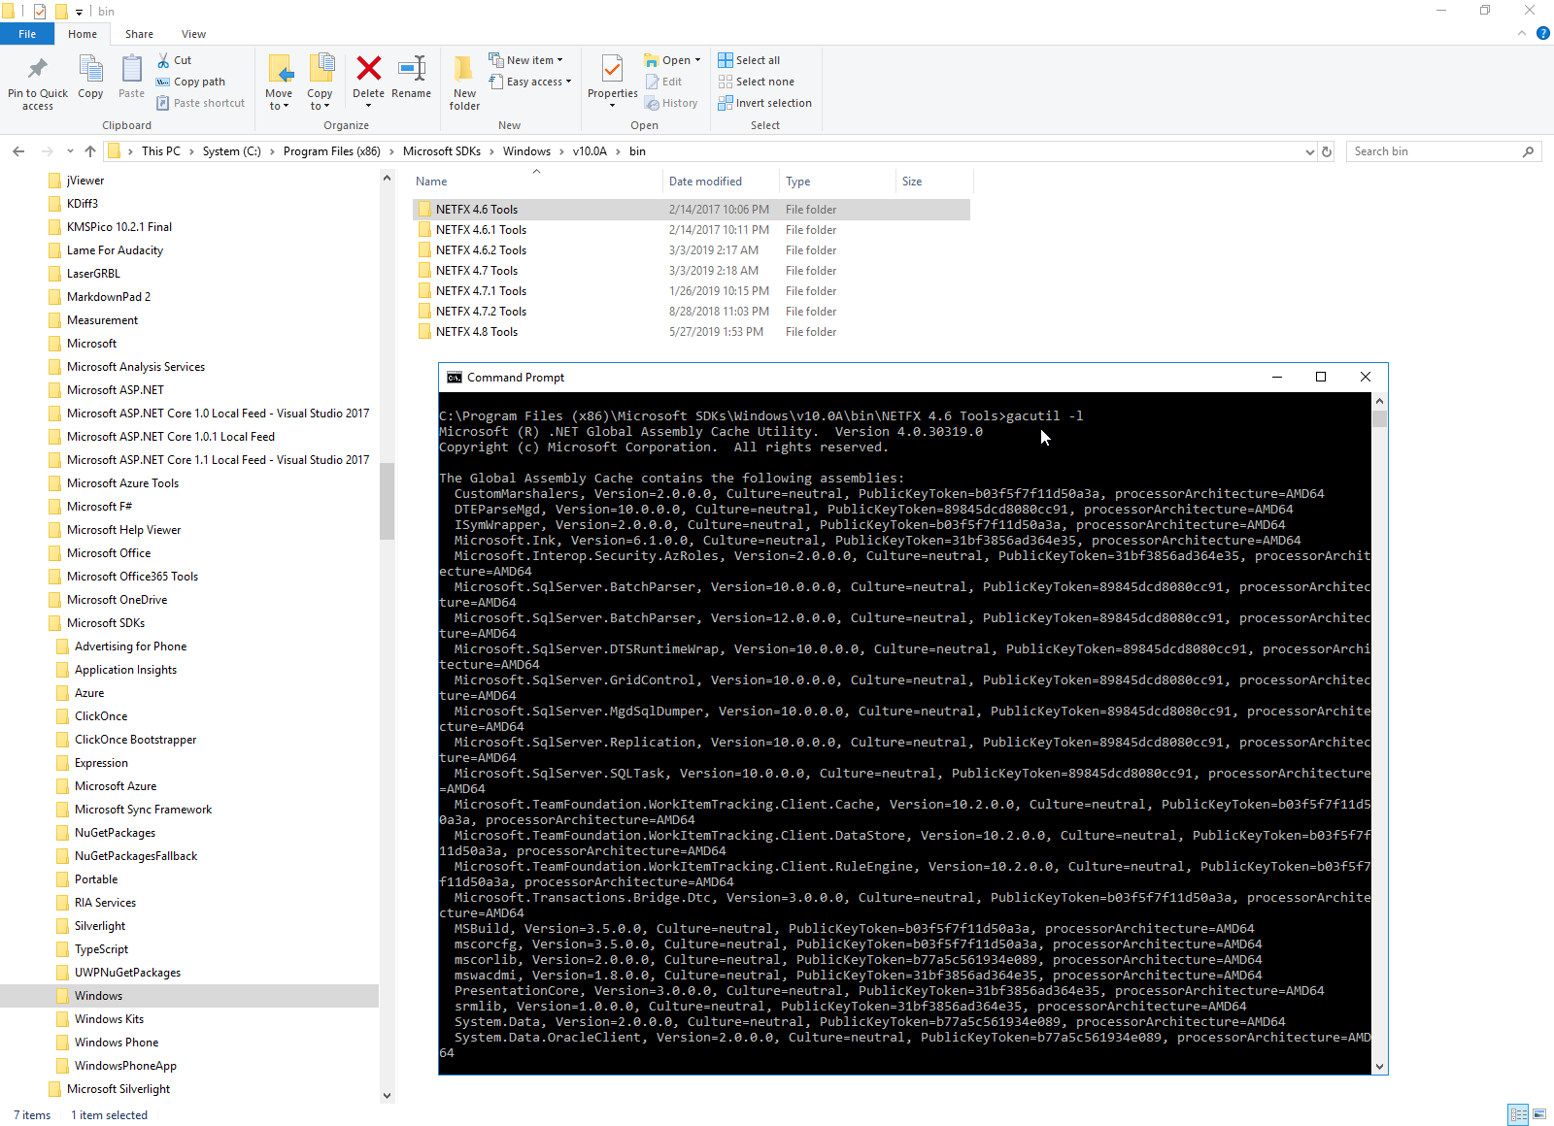Open Explorer Help question mark icon
1554x1126 pixels.
[1542, 33]
